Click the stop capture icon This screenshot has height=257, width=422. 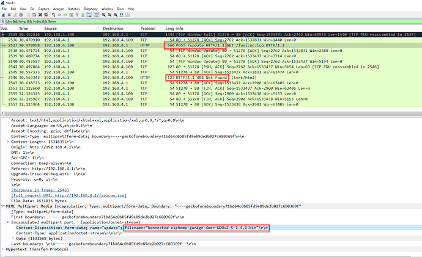click(10, 16)
